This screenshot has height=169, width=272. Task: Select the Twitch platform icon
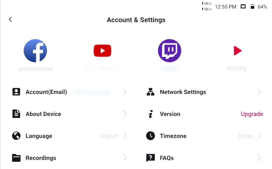(x=169, y=50)
